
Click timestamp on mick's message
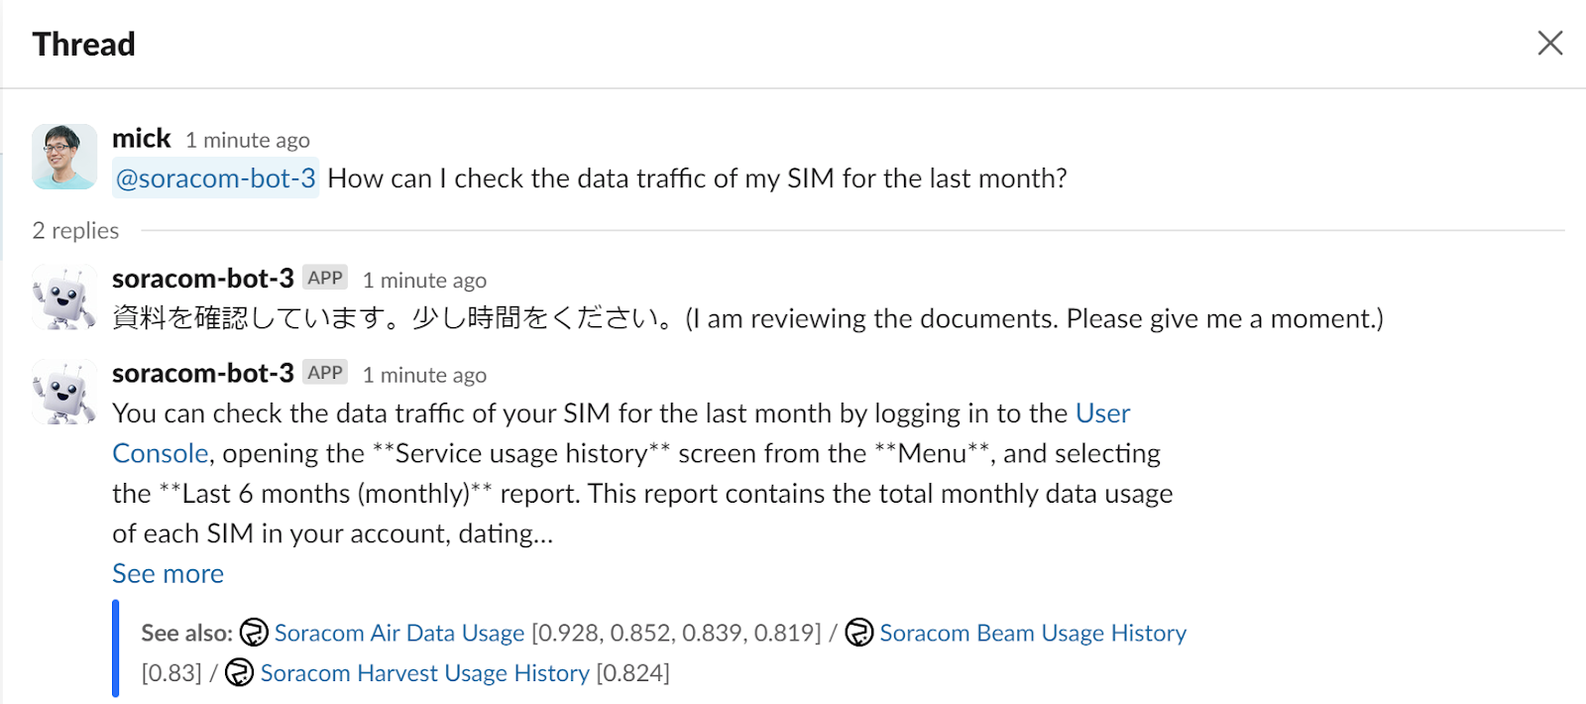pyautogui.click(x=247, y=141)
